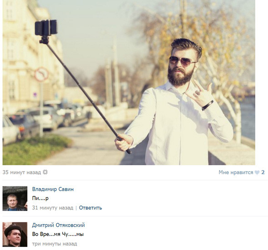Click the 'Мне нравится' like button
This screenshot has width=268, height=250.
[236, 172]
